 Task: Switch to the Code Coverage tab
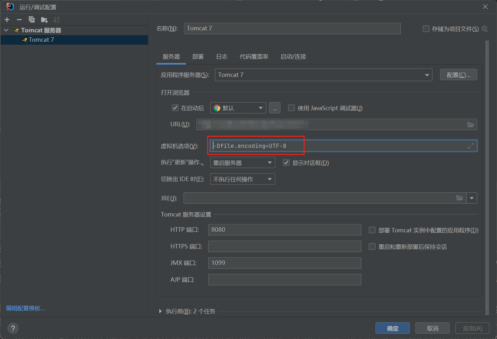pyautogui.click(x=254, y=57)
